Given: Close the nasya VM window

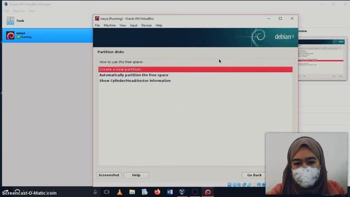Looking at the screenshot, I should [292, 19].
